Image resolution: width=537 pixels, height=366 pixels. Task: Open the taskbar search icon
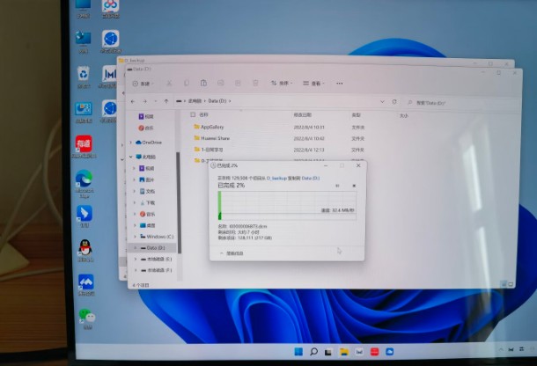click(x=313, y=351)
